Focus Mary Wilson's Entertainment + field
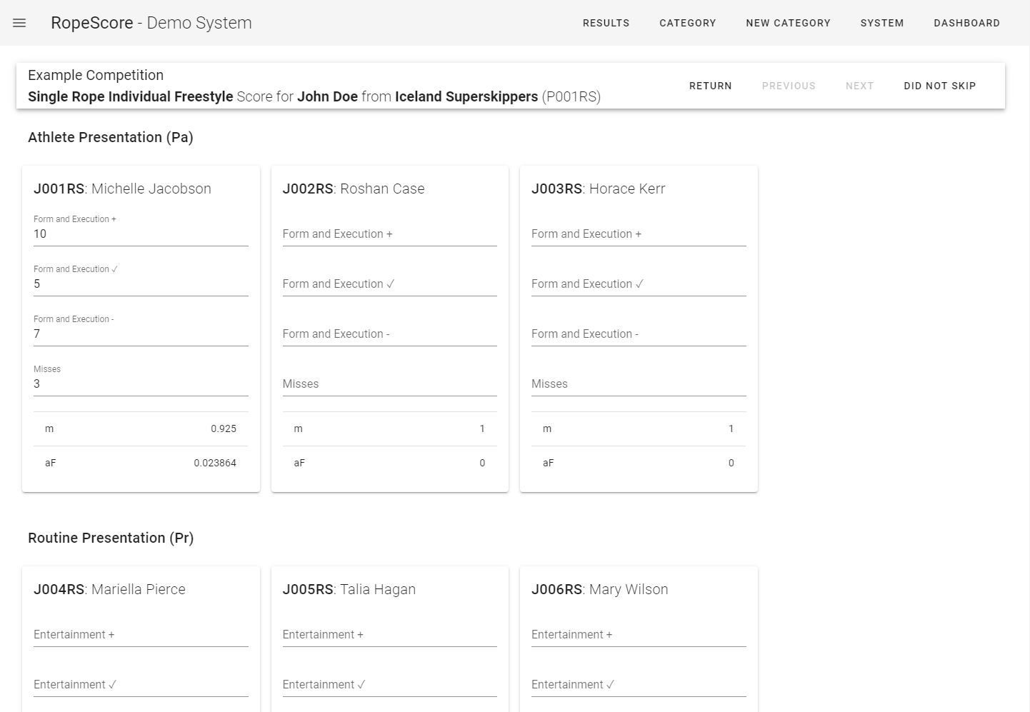Image resolution: width=1030 pixels, height=712 pixels. pyautogui.click(x=638, y=635)
